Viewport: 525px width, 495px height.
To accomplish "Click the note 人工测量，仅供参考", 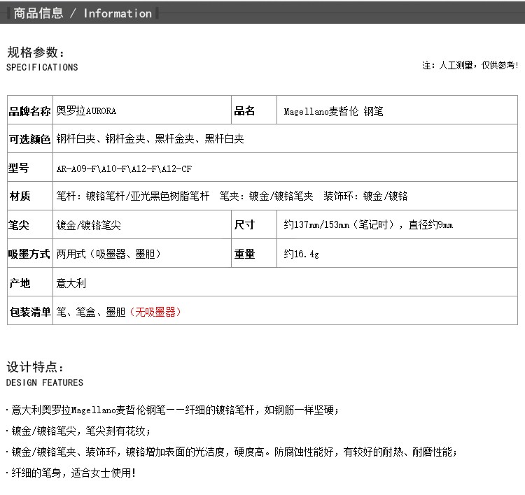I will (470, 65).
